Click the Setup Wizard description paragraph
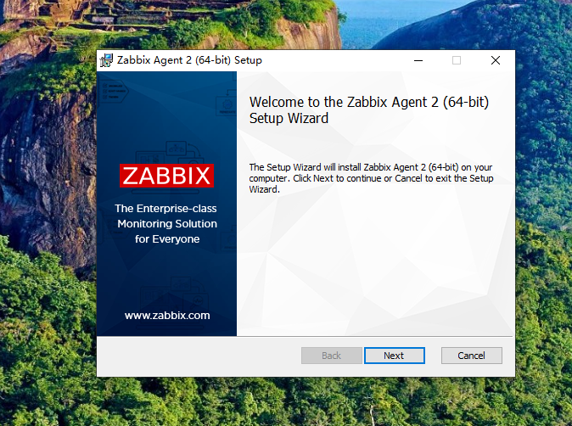Image resolution: width=572 pixels, height=426 pixels. tap(371, 178)
